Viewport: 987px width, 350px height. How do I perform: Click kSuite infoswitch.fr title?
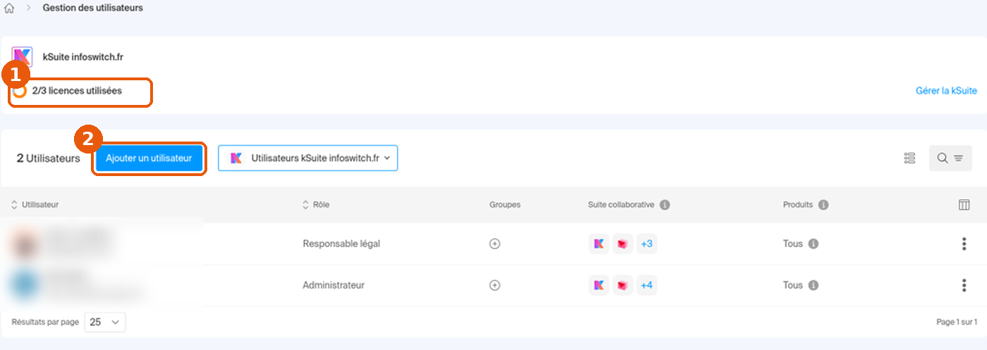click(x=83, y=56)
